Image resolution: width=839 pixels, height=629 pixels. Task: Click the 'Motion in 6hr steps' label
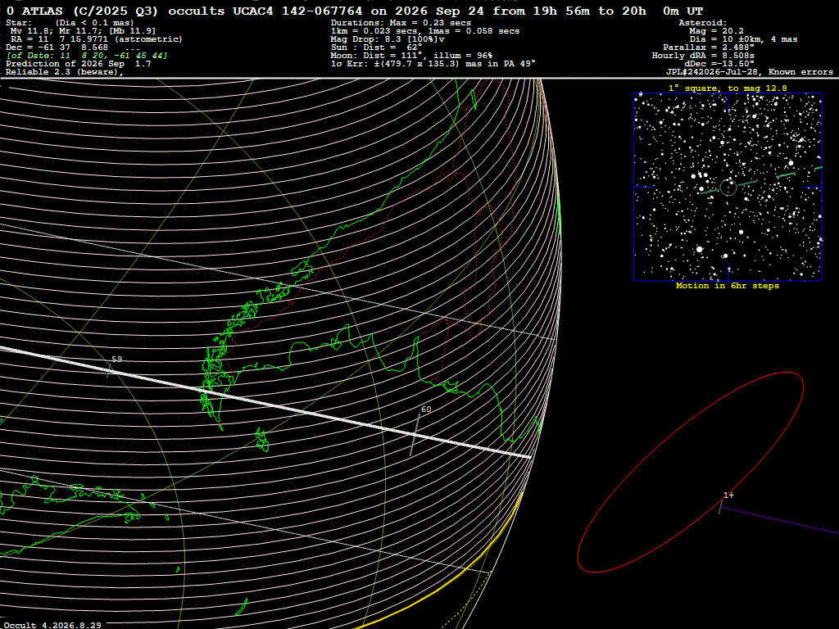click(x=728, y=286)
